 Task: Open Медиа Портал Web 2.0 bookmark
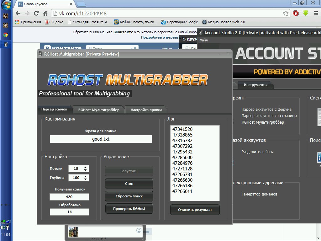(x=223, y=22)
